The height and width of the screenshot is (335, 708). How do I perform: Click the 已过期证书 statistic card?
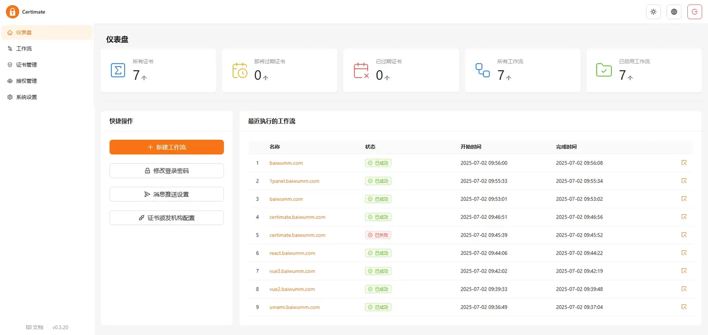[x=401, y=71]
